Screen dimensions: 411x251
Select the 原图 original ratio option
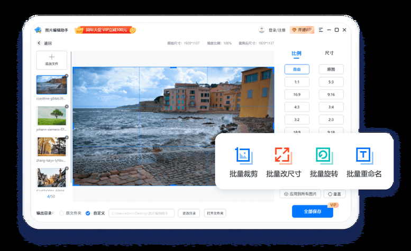(331, 69)
